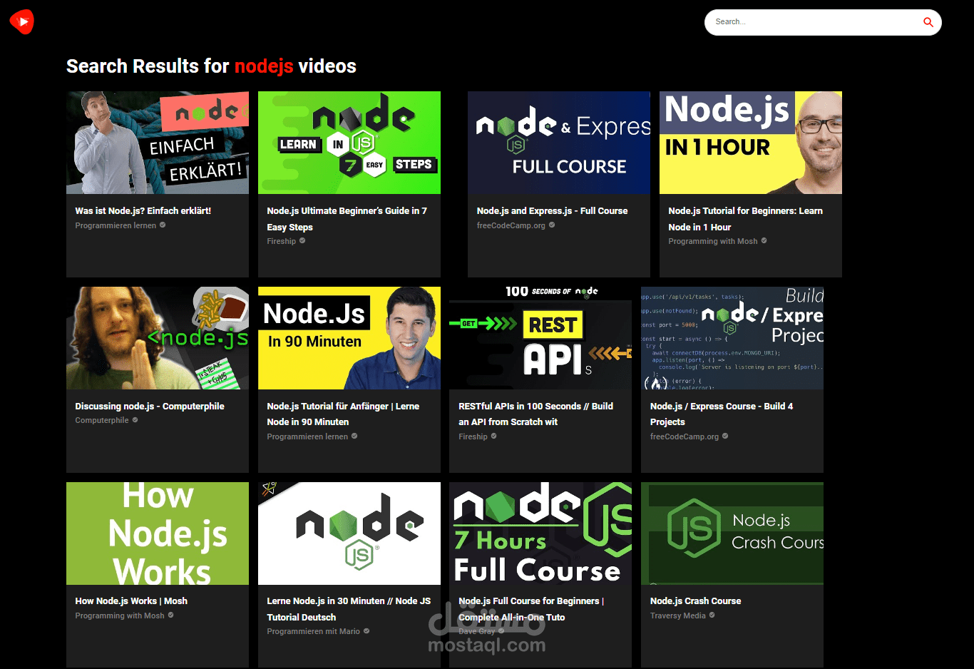Open the 'Node.js in 1 Hour' thumbnail
The width and height of the screenshot is (974, 669).
point(751,143)
